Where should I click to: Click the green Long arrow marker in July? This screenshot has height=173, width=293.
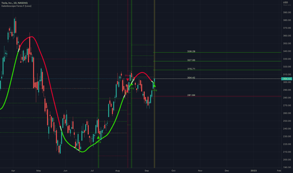click(98, 137)
